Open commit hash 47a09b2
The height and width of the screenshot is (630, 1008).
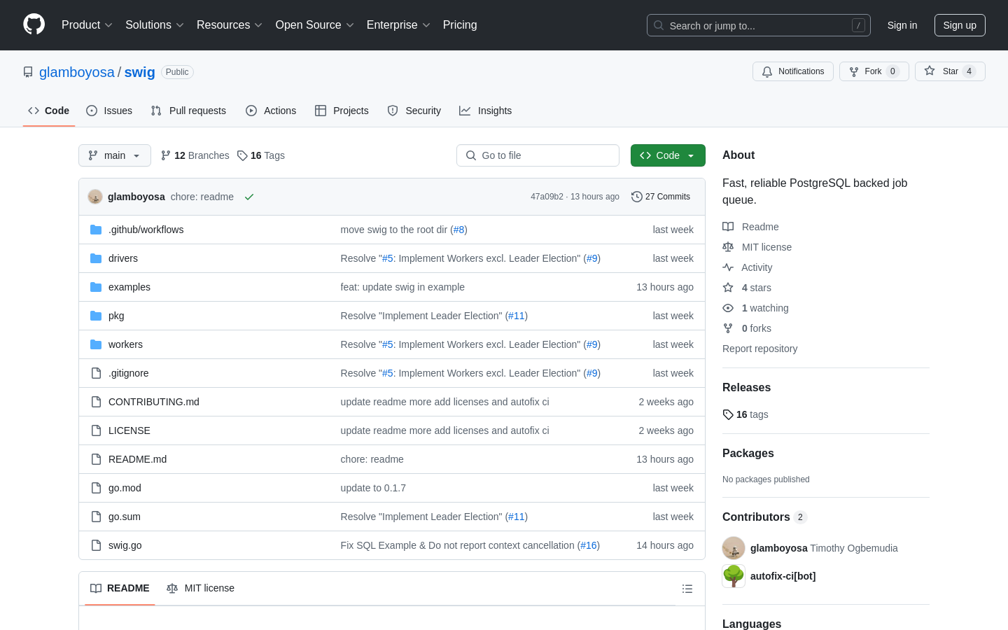pos(547,197)
